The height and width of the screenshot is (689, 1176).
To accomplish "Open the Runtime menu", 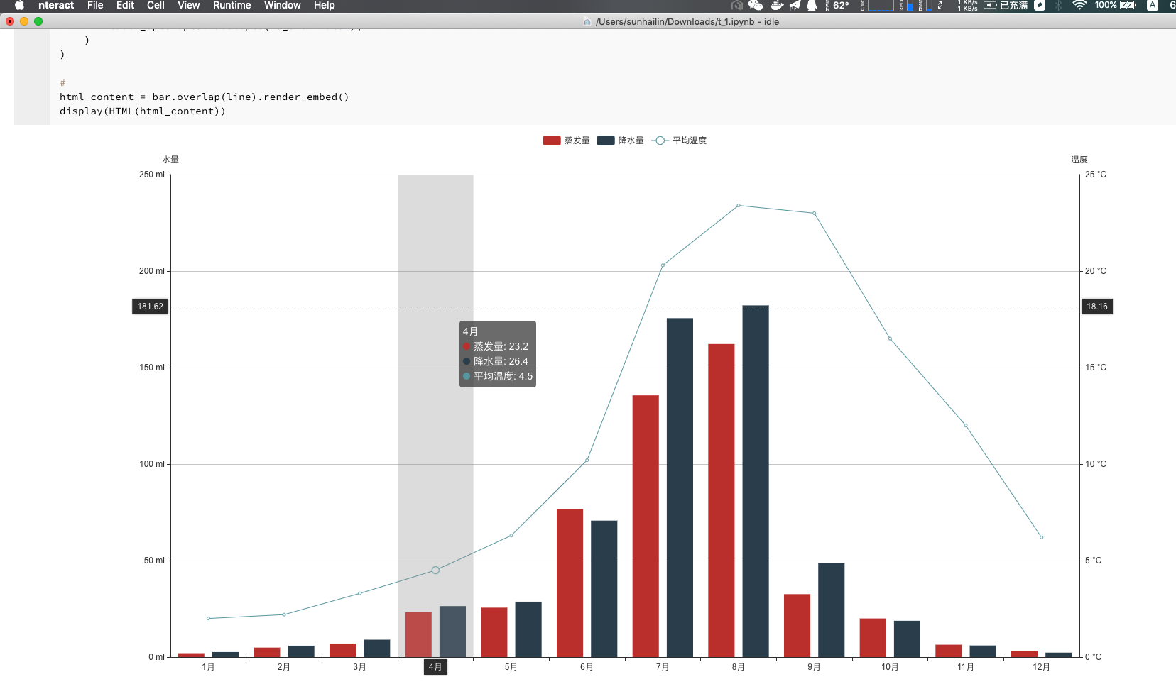I will pyautogui.click(x=232, y=6).
